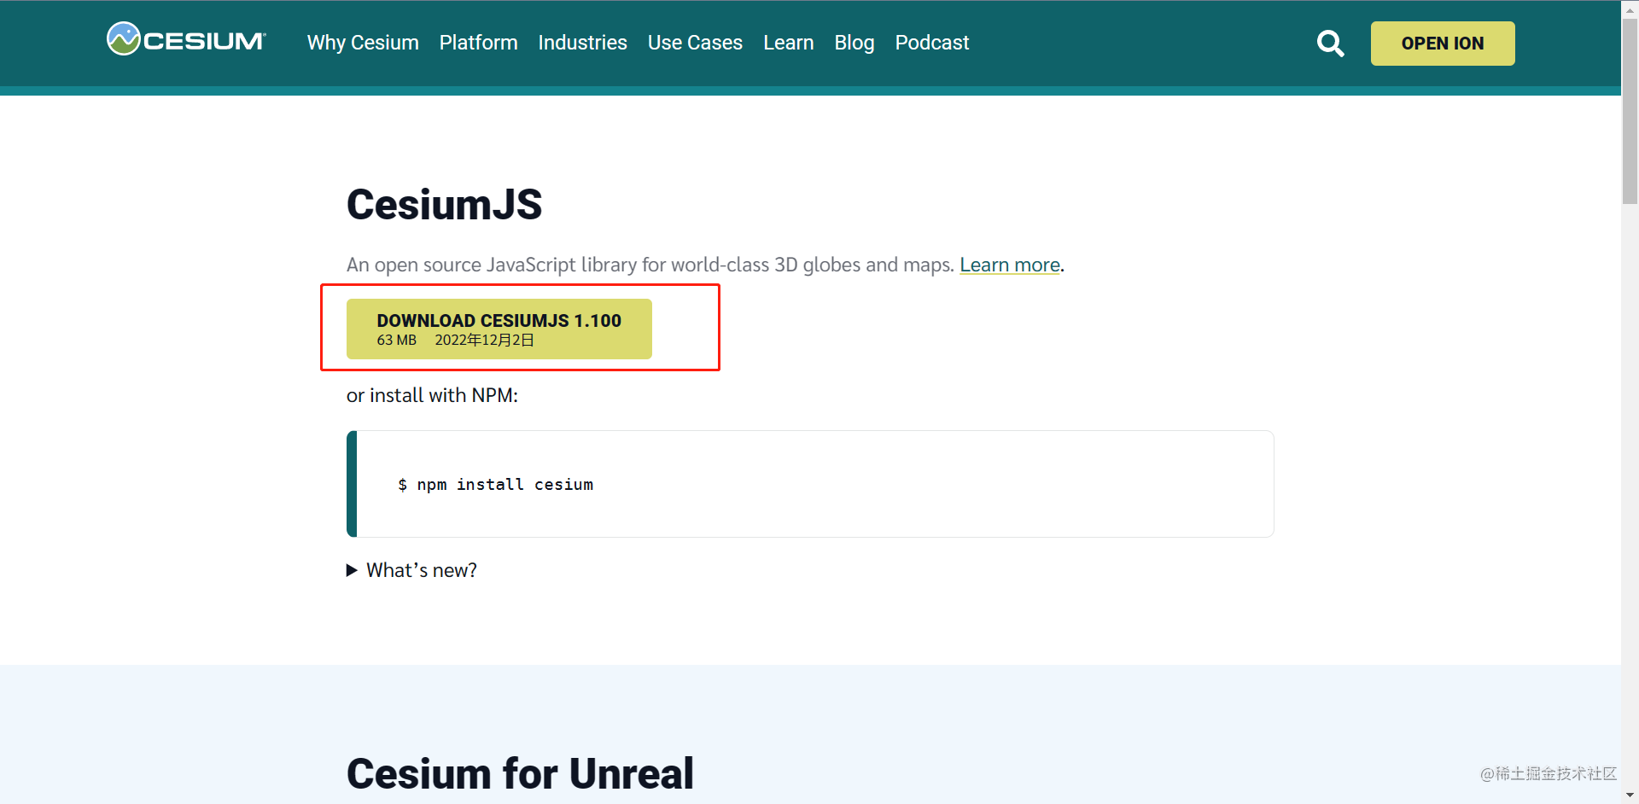Open the Why Cesium menu
This screenshot has width=1639, height=804.
tap(363, 43)
